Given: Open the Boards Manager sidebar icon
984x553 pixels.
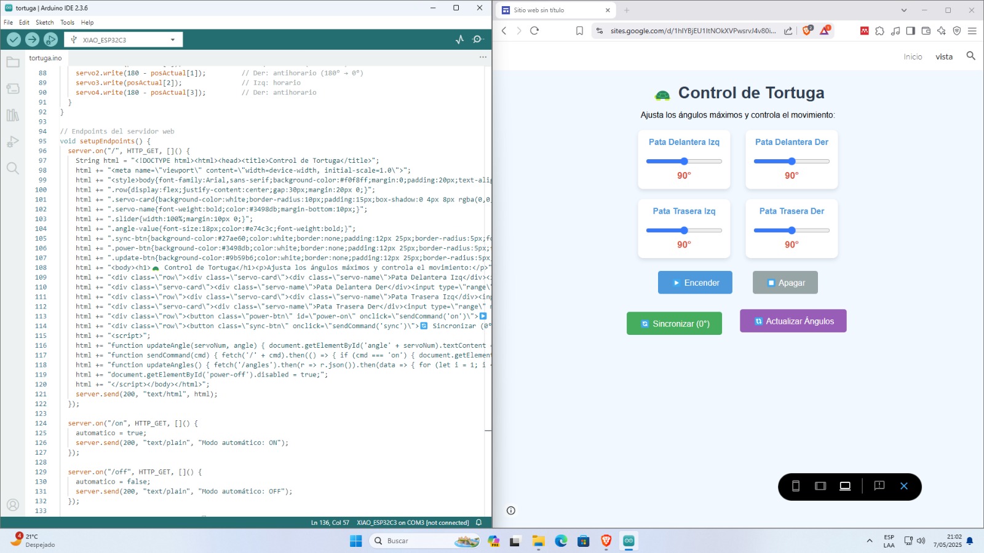Looking at the screenshot, I should click(12, 88).
